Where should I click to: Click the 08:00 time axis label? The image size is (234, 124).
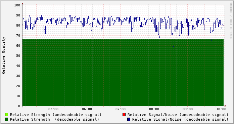pos(154,109)
